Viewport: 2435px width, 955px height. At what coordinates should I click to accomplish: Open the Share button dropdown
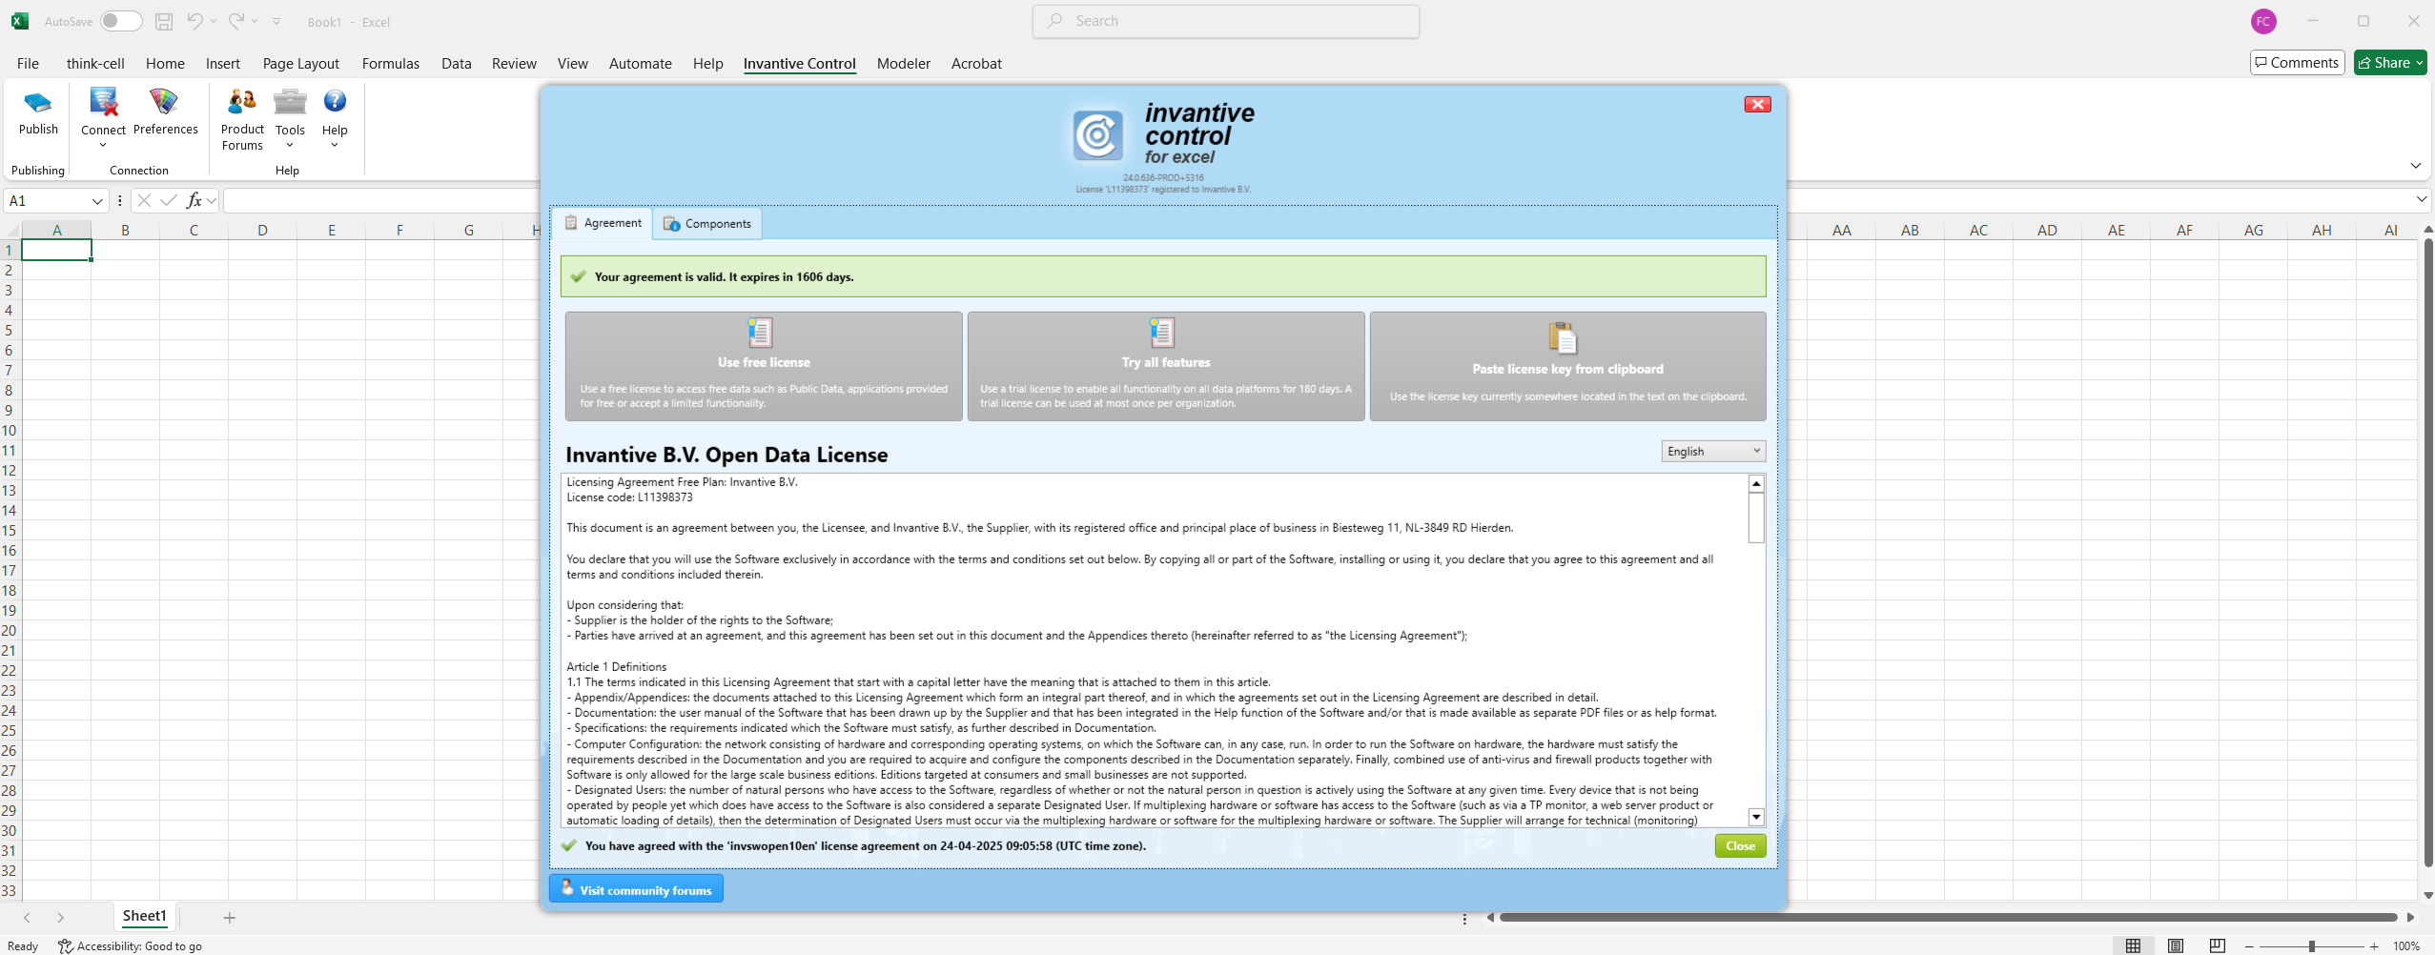[x=2420, y=63]
